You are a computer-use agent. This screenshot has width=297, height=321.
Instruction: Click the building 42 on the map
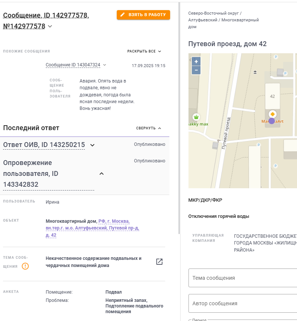tap(272, 96)
